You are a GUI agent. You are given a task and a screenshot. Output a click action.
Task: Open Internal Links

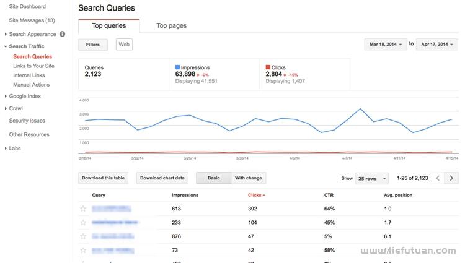pos(29,75)
